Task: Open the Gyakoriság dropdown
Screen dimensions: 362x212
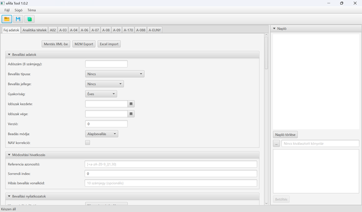Action: [101, 94]
